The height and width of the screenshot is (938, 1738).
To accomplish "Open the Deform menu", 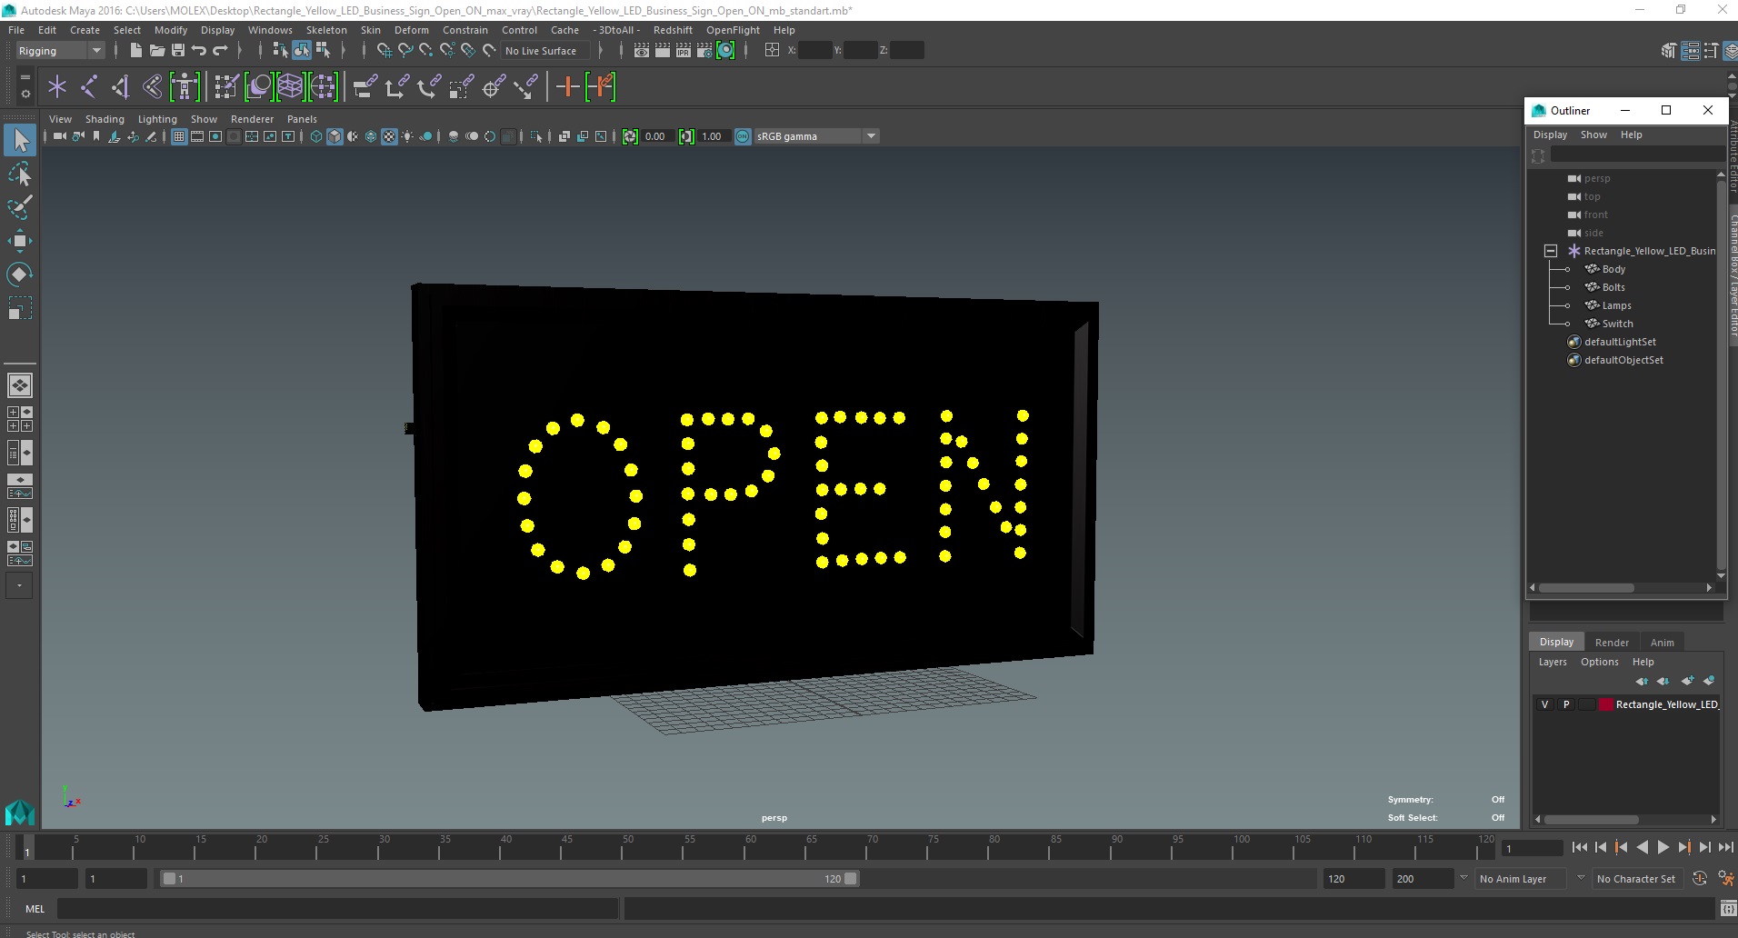I will (411, 30).
